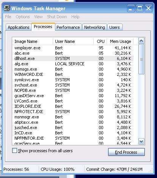
Task: Switch to the Applications tab
Action: click(19, 27)
